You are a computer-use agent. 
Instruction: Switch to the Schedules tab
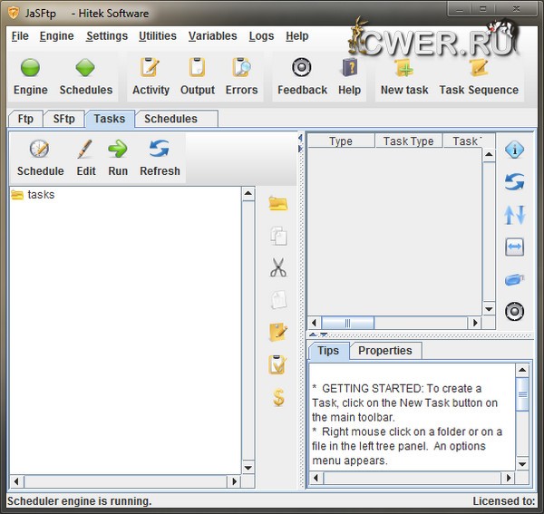(x=176, y=119)
